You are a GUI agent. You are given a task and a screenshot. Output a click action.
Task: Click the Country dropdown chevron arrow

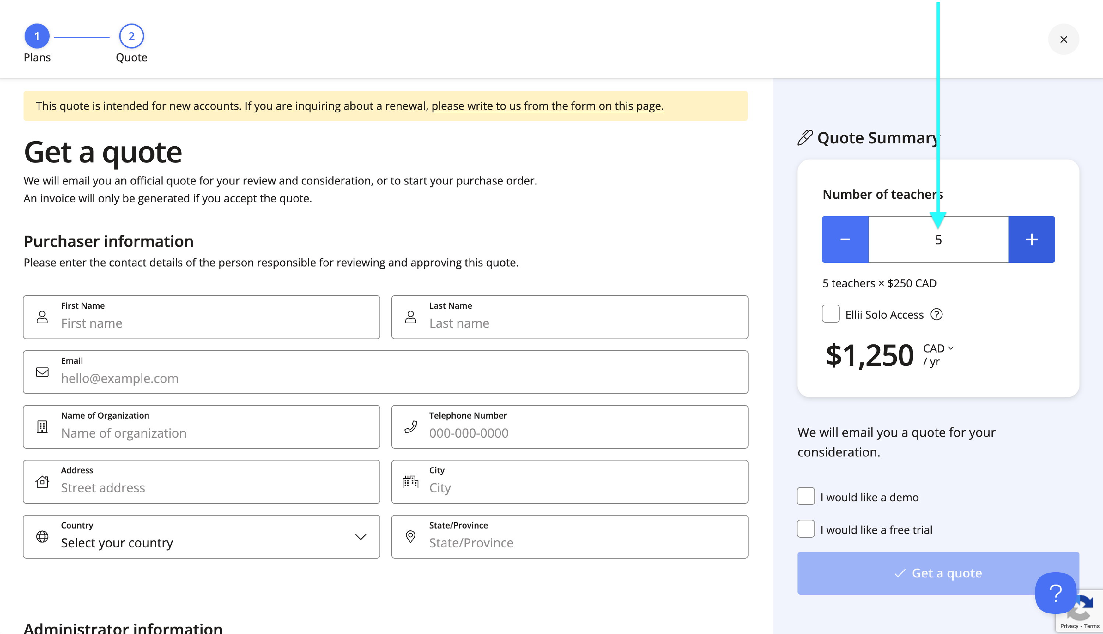click(361, 537)
